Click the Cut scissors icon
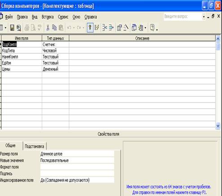The width and height of the screenshot is (222, 196). 48,28
